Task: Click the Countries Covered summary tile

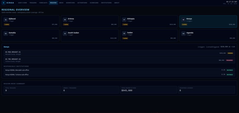Action: coord(207,90)
